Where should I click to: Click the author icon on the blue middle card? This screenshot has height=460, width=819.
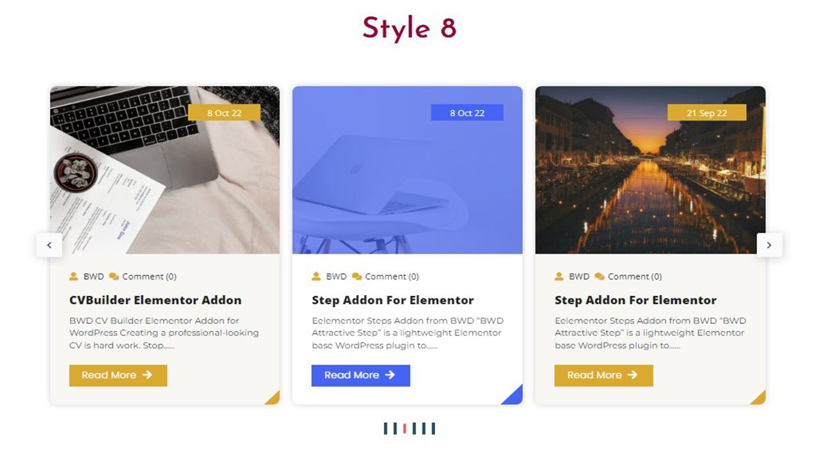(316, 277)
